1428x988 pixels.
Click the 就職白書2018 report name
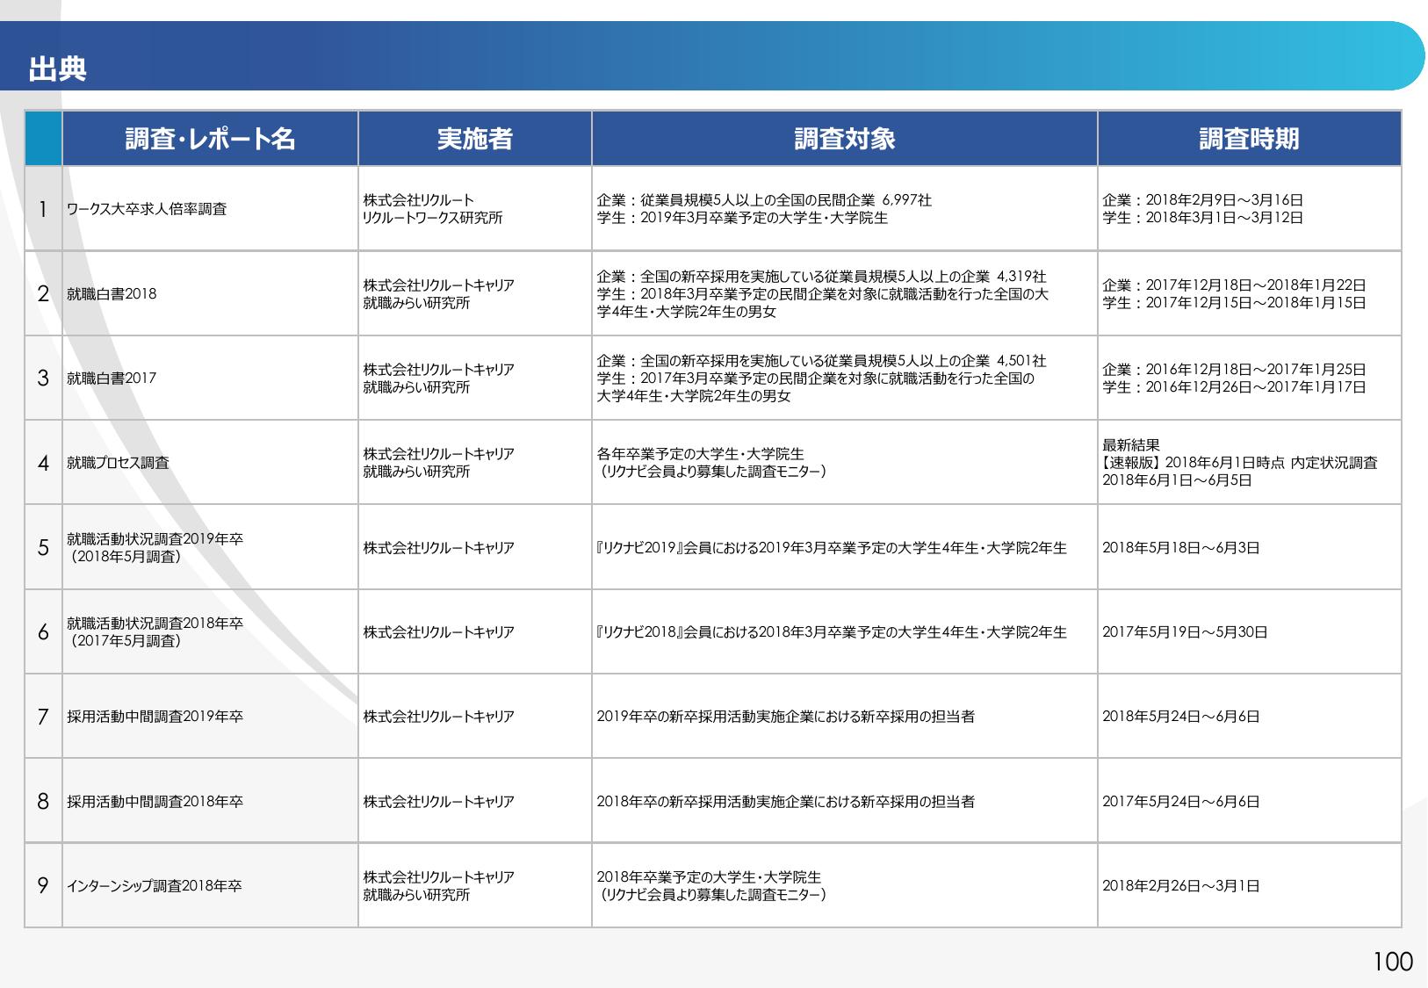(x=112, y=293)
